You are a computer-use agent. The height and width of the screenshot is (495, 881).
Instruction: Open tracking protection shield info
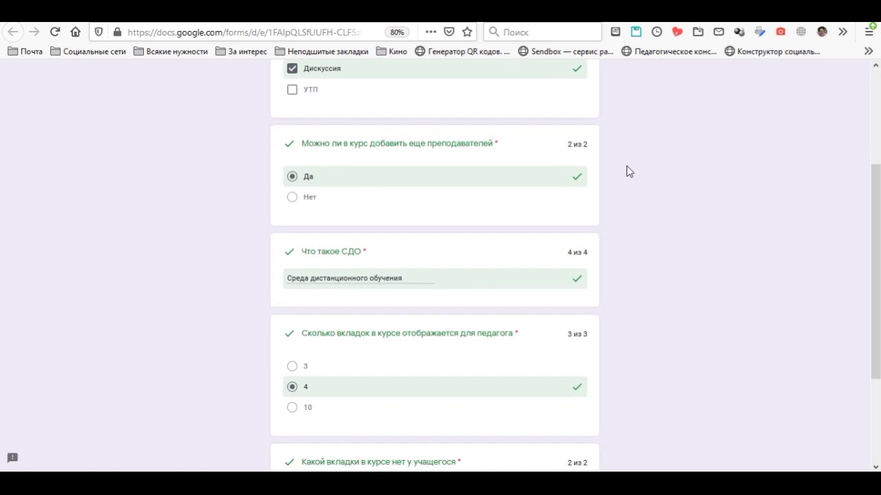point(99,32)
